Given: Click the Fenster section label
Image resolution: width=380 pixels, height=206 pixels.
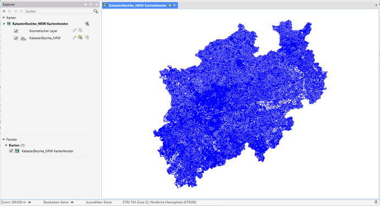Looking at the screenshot, I should (12, 139).
